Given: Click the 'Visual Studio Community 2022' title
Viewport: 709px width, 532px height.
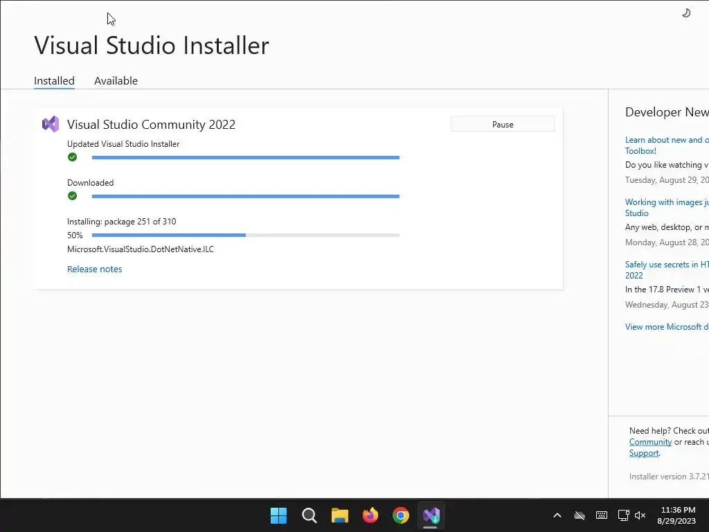Looking at the screenshot, I should pos(152,125).
